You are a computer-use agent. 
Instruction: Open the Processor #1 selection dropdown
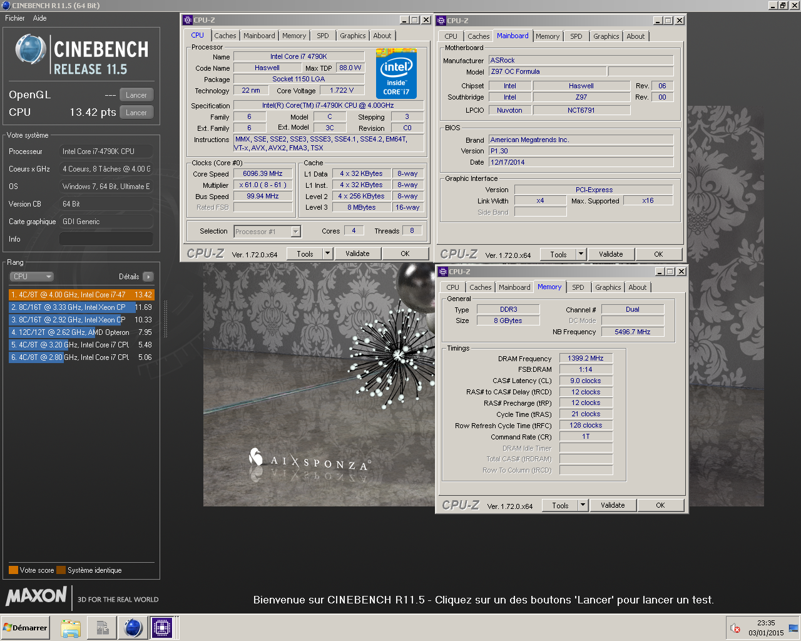(x=296, y=232)
